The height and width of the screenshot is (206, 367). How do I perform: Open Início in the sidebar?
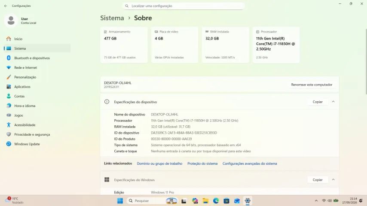[37, 39]
